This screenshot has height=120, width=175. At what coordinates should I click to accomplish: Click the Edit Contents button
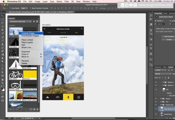(168, 37)
